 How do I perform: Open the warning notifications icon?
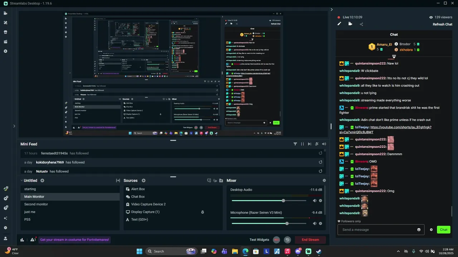pyautogui.click(x=33, y=240)
